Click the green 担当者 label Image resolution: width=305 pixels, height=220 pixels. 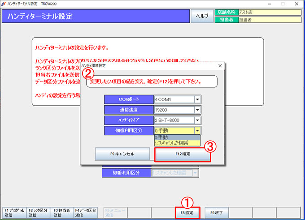pos(227,20)
